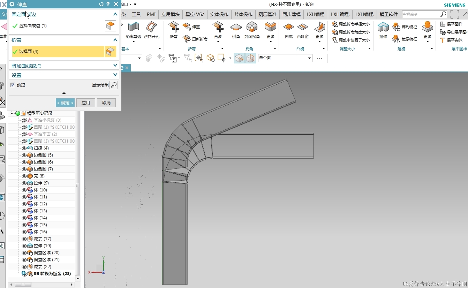The height and width of the screenshot is (288, 468).
Task: Click the 确定 OK button
Action: pos(65,103)
